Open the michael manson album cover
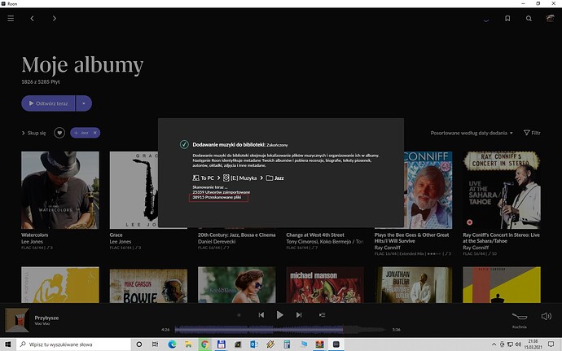562x351 pixels. [x=325, y=285]
